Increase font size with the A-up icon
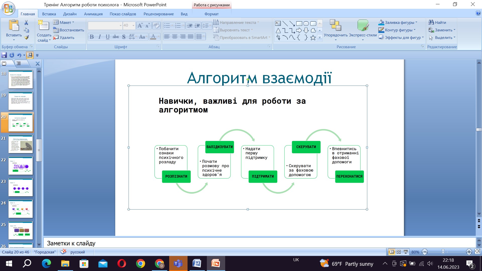This screenshot has height=271, width=482. tap(140, 25)
